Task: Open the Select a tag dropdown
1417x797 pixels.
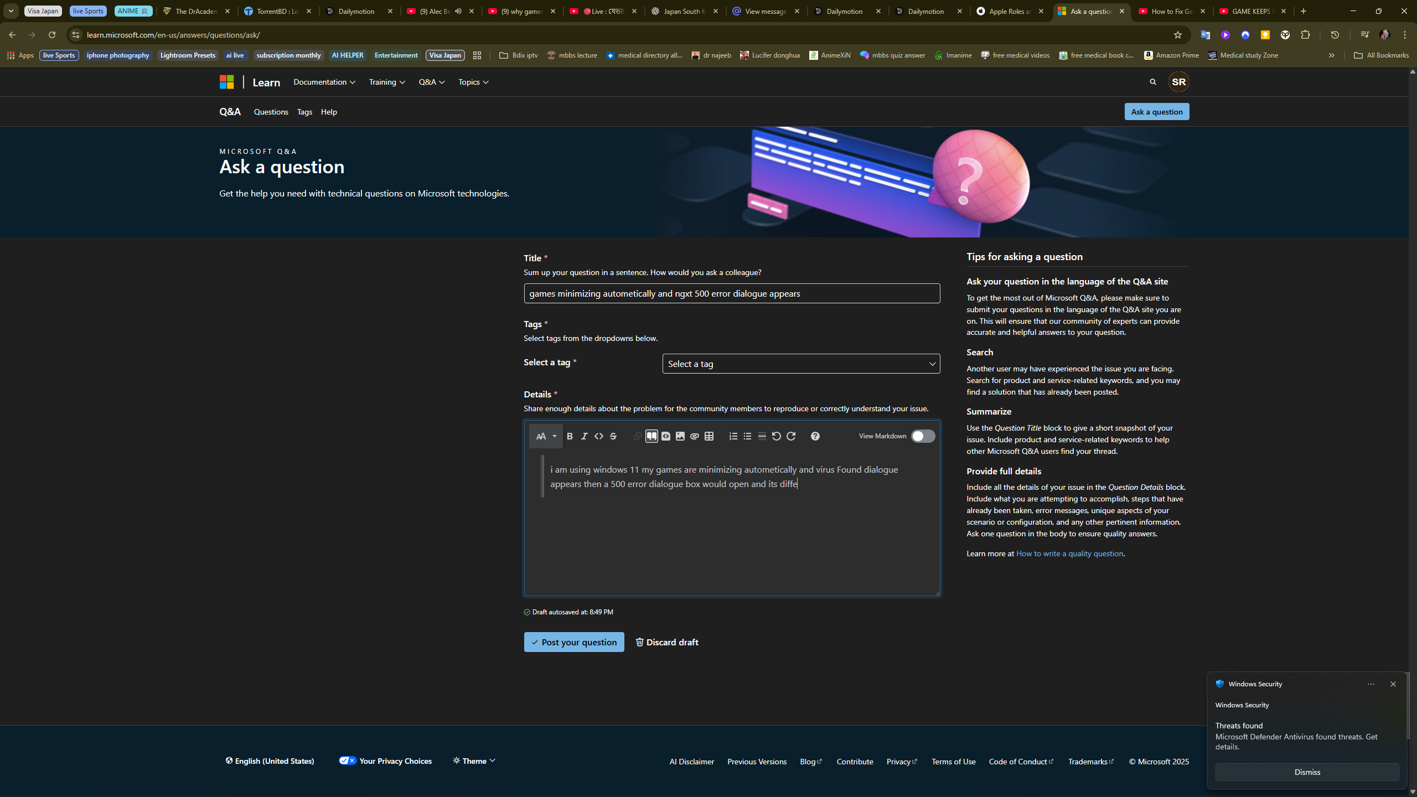Action: [x=801, y=364]
